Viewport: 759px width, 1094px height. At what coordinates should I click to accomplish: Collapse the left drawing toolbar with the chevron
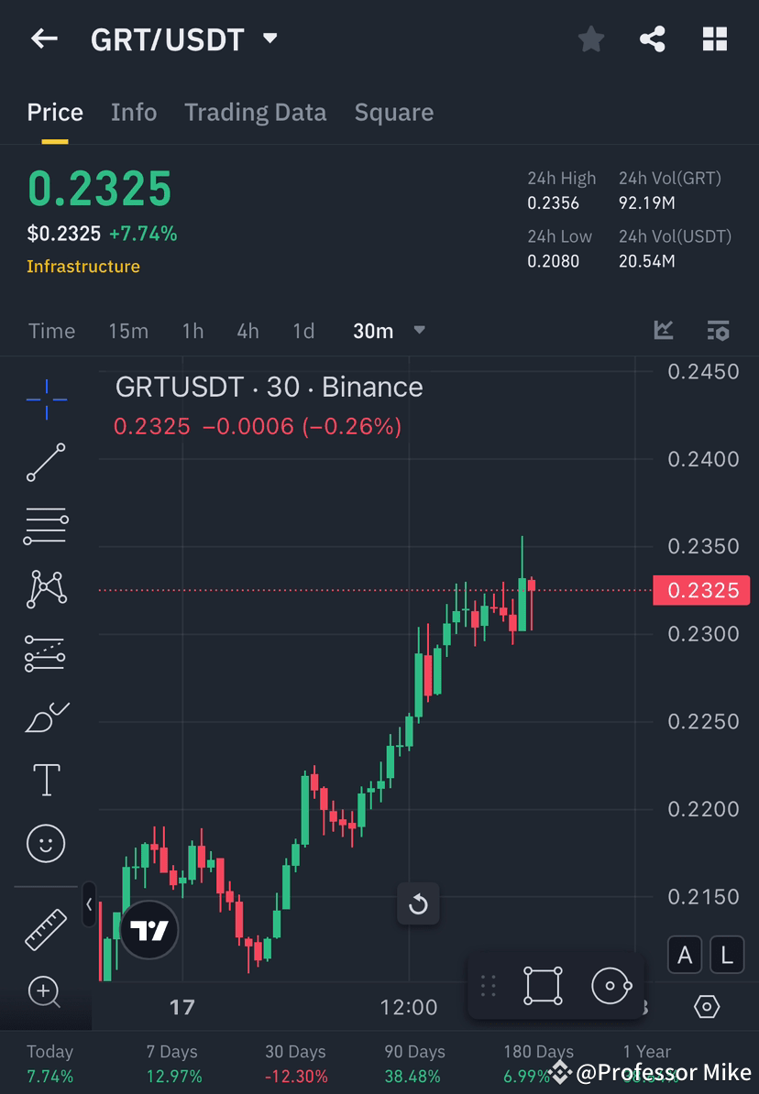point(88,905)
